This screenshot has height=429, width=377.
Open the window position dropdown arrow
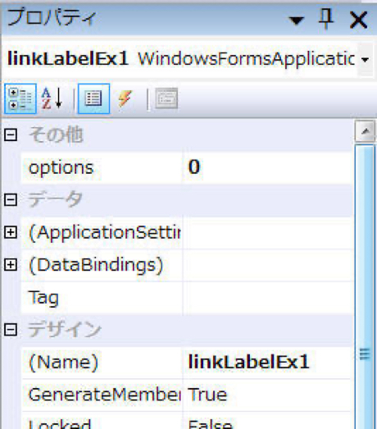[296, 21]
